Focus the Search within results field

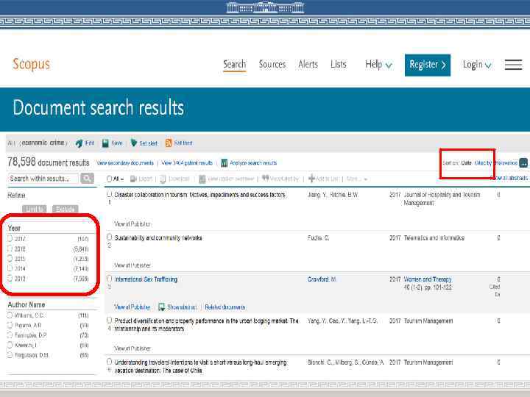(43, 178)
